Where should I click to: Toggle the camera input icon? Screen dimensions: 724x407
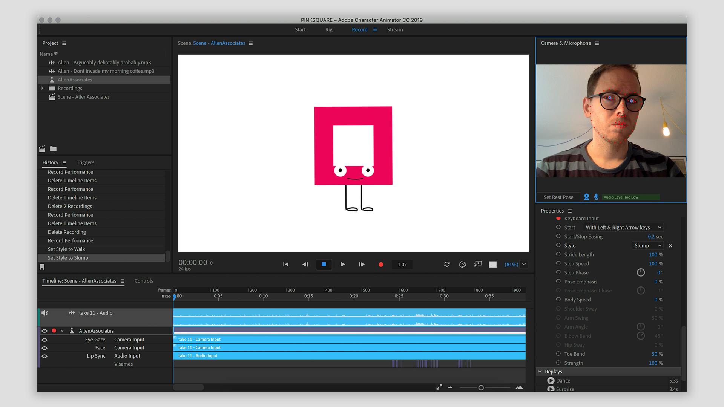coord(586,197)
